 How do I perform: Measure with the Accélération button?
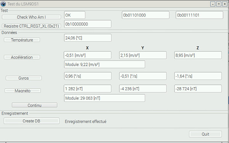[22, 57]
